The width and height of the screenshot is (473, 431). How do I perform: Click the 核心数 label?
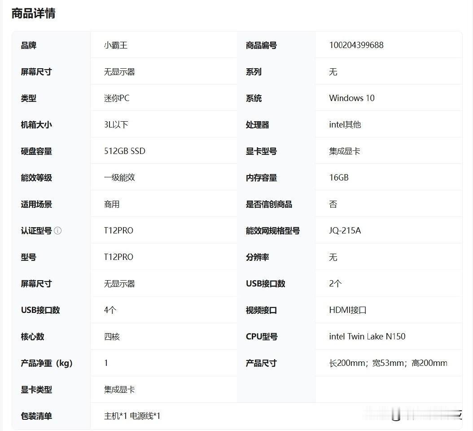pyautogui.click(x=33, y=337)
